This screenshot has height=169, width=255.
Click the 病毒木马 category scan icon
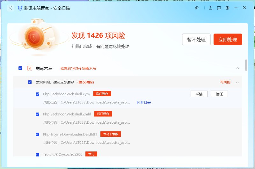(30, 68)
